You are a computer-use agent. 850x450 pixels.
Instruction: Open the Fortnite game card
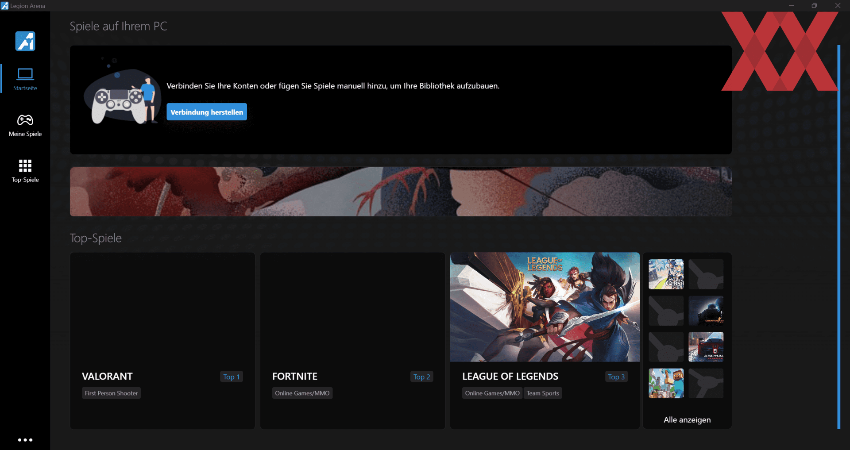click(352, 340)
